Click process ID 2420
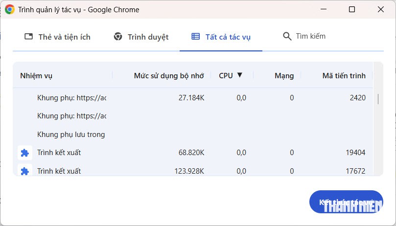Image resolution: width=396 pixels, height=226 pixels. pyautogui.click(x=358, y=98)
